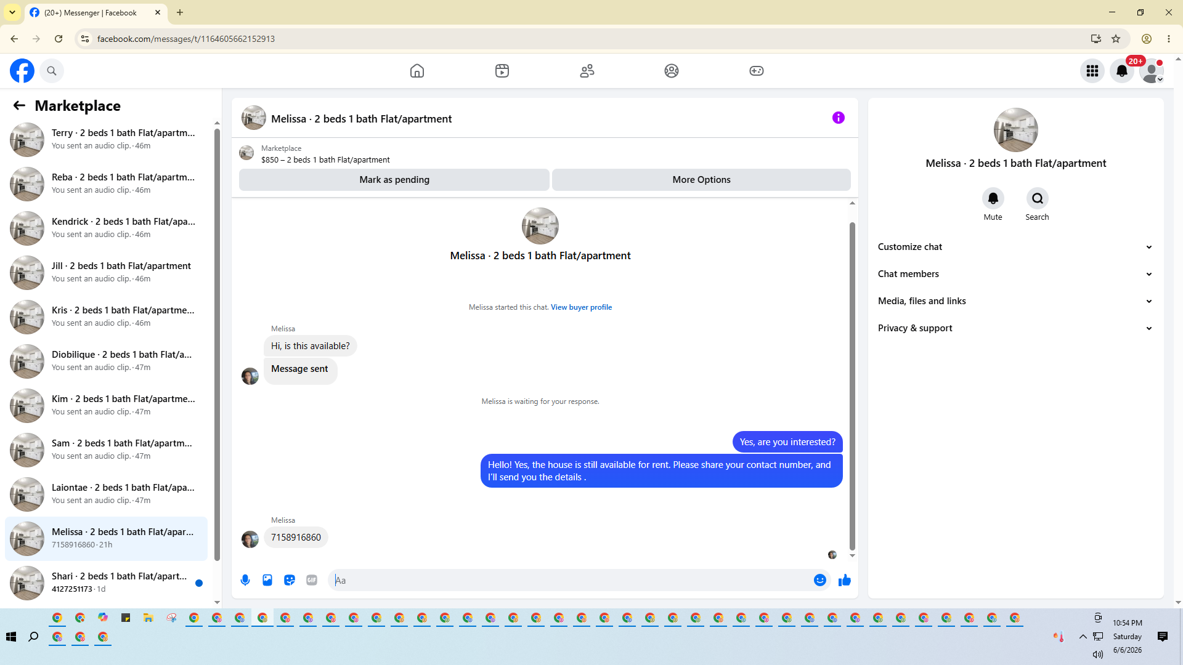
Task: Click the chat message area scrollbar
Action: pyautogui.click(x=852, y=386)
